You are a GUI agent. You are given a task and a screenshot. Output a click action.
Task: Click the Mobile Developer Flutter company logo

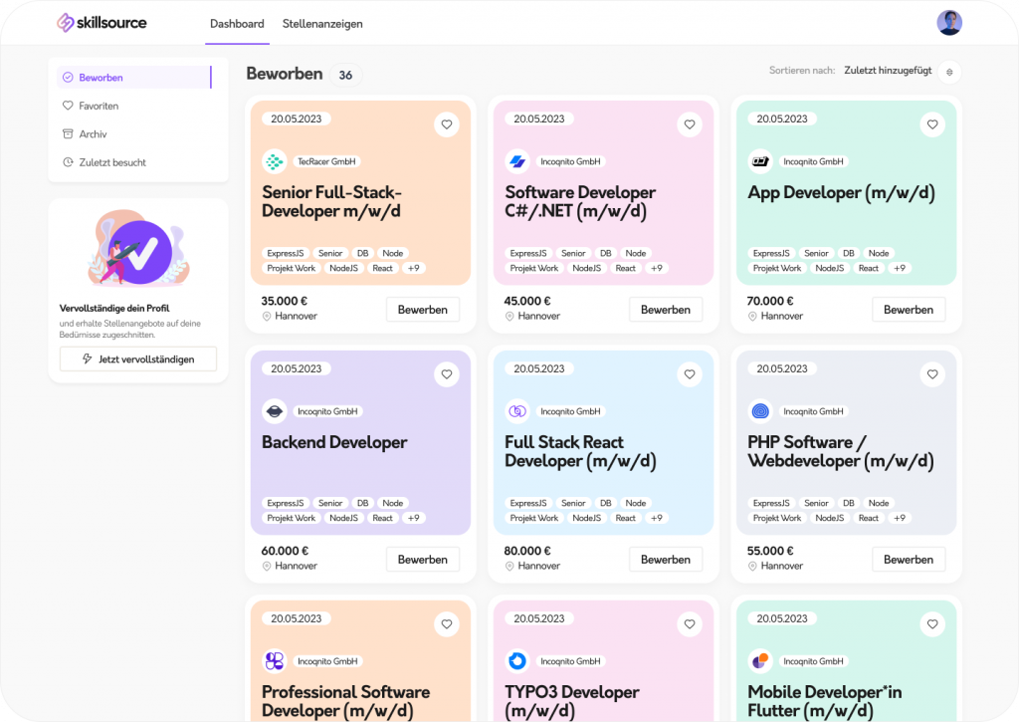coord(759,661)
